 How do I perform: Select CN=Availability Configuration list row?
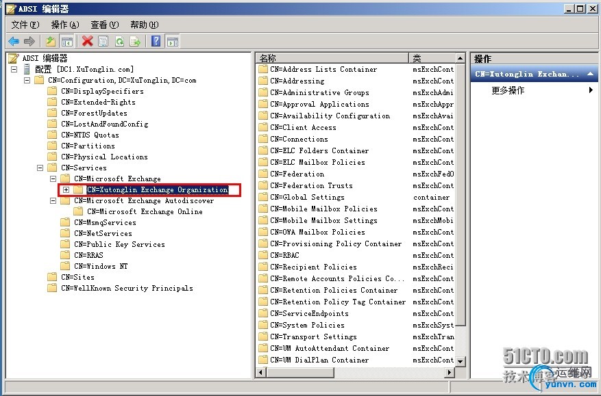pyautogui.click(x=330, y=116)
